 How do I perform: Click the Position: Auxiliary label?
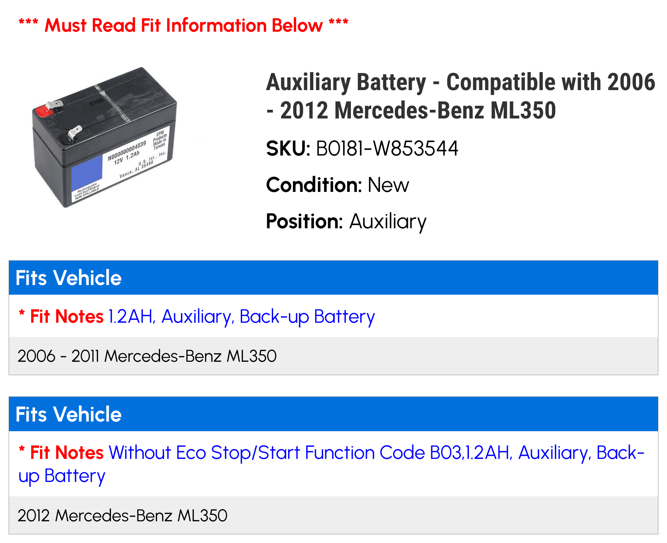coord(346,222)
